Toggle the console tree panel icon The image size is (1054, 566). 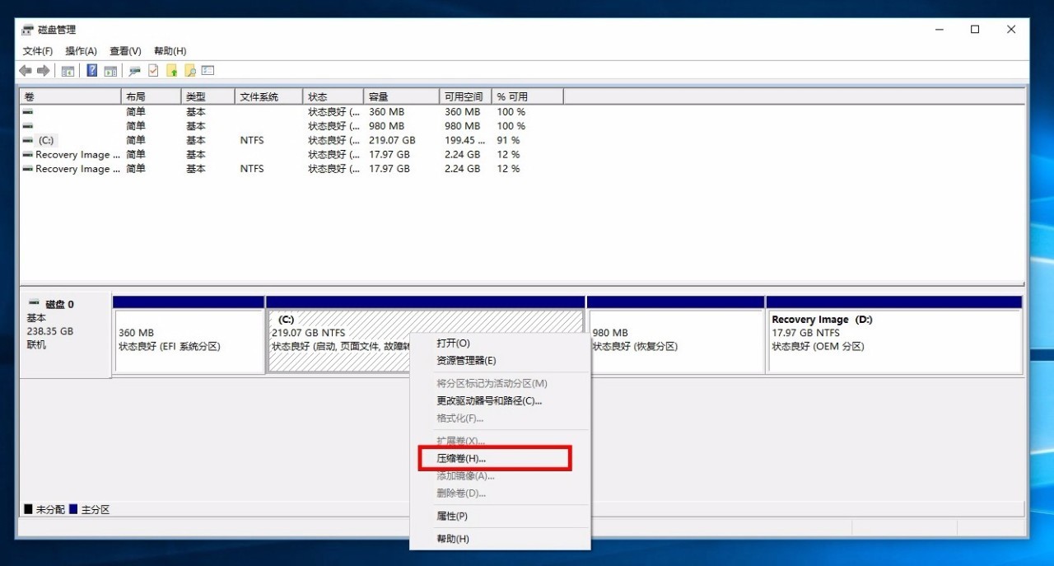[68, 71]
